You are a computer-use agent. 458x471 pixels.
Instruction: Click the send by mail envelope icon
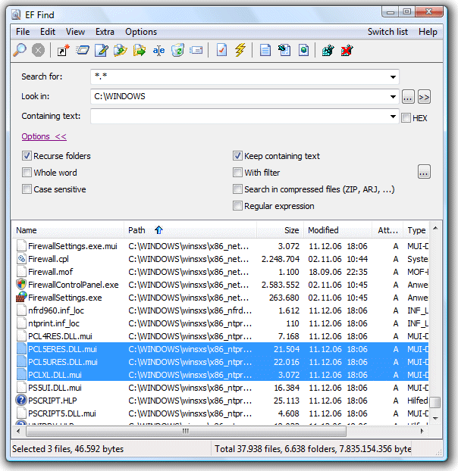pos(196,50)
